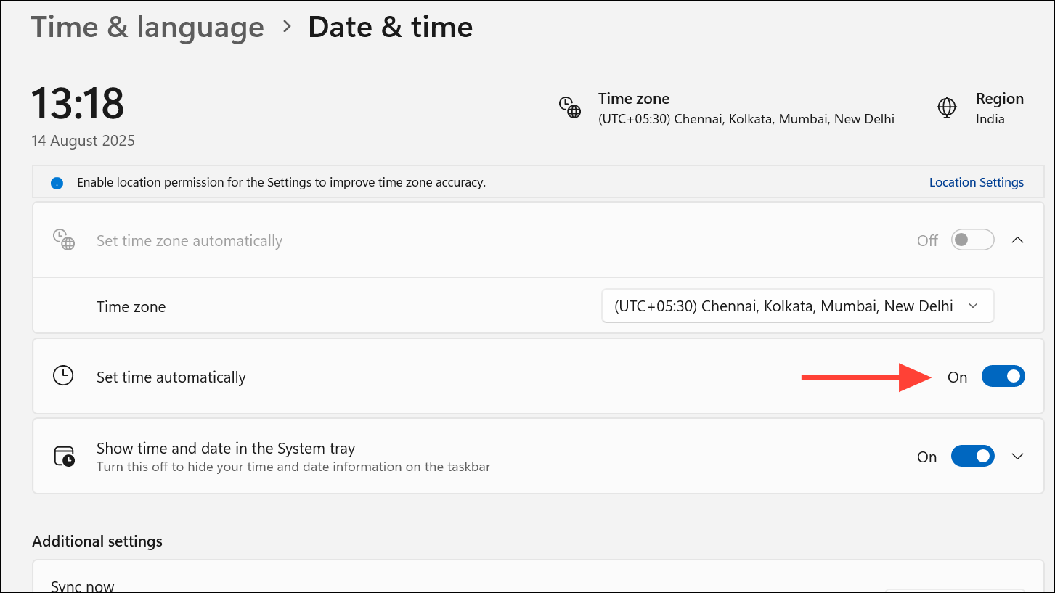Collapse the Set time zone automatically section
This screenshot has width=1055, height=593.
click(x=1018, y=240)
